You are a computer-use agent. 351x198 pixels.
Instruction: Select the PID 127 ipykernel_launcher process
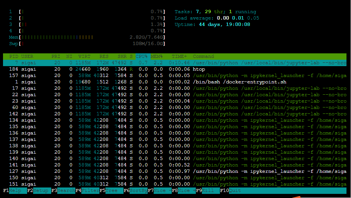[175, 171]
